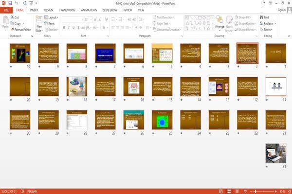Image resolution: width=292 pixels, height=194 pixels.
Task: Click the Find binoculars icon
Action: pyautogui.click(x=262, y=17)
